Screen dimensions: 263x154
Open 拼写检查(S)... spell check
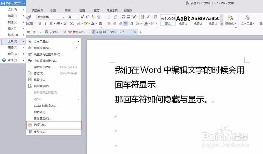pyautogui.click(x=54, y=48)
